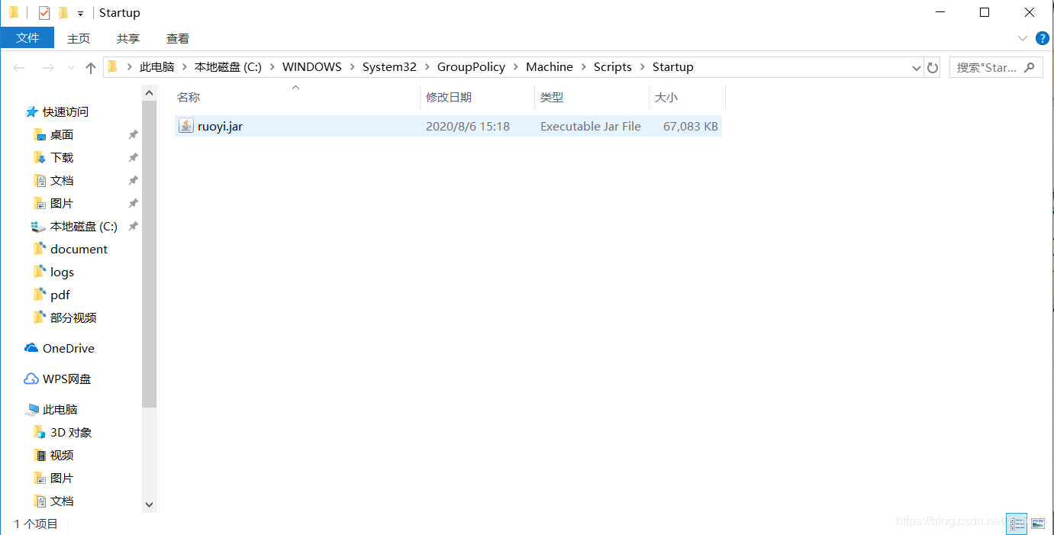The image size is (1054, 535).
Task: Click the Properties quick-access icon in title bar
Action: tap(44, 12)
